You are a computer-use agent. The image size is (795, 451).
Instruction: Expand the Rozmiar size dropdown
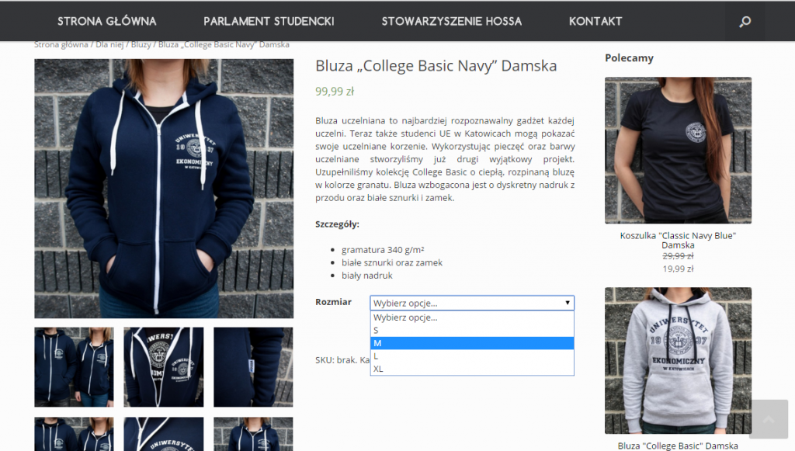(472, 303)
